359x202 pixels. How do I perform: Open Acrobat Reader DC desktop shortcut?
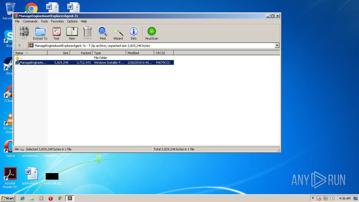[x=10, y=178]
